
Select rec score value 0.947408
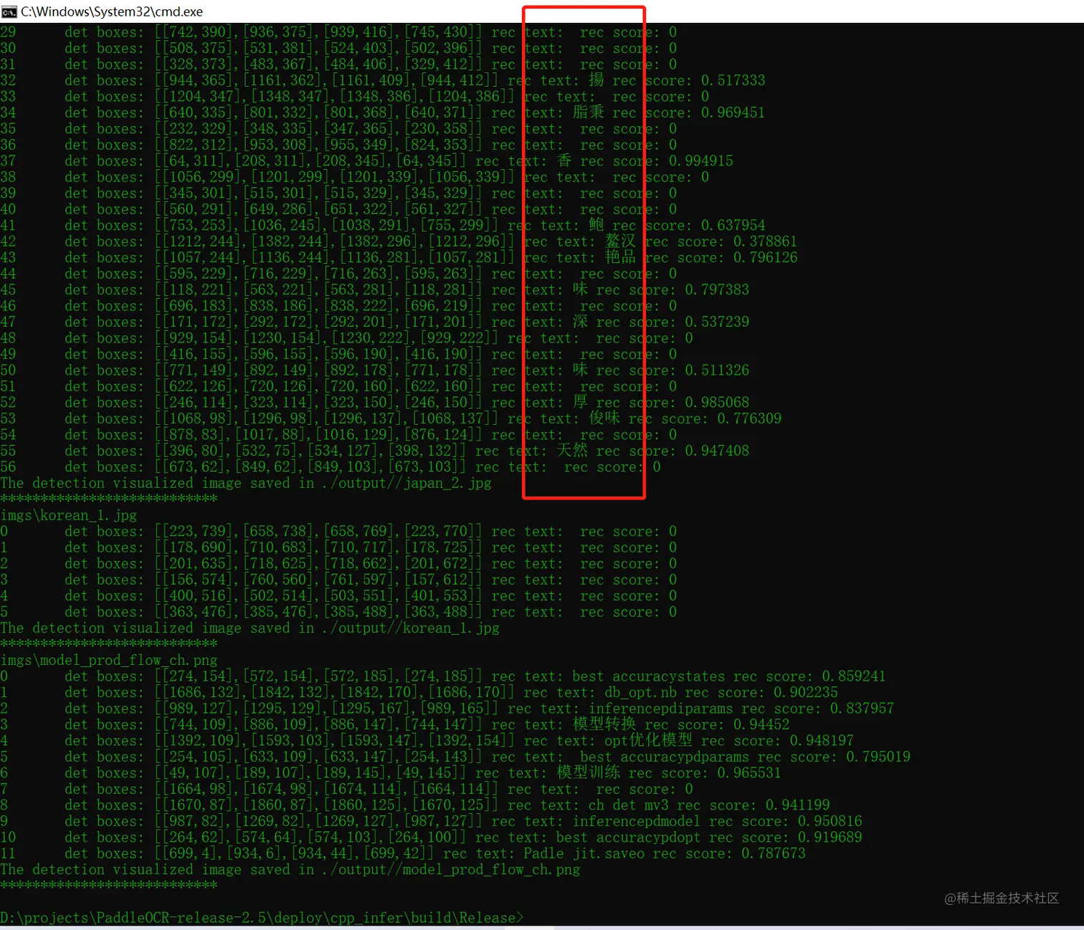(x=717, y=451)
